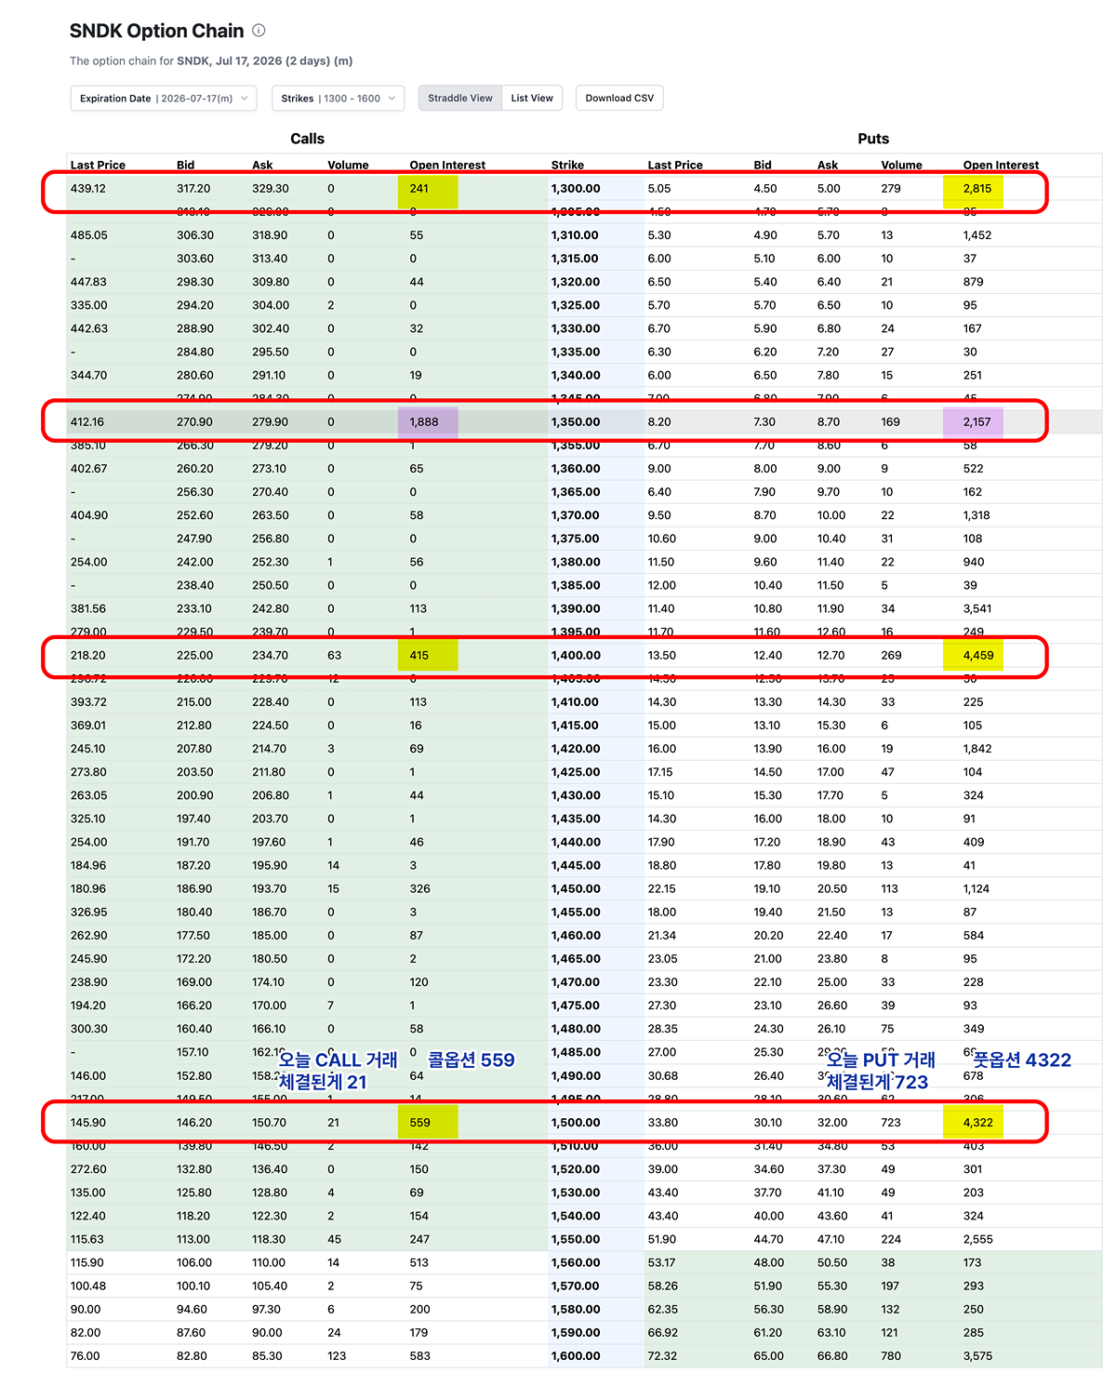Click the Puts Volume column header
This screenshot has width=1116, height=1386.
pyautogui.click(x=901, y=165)
